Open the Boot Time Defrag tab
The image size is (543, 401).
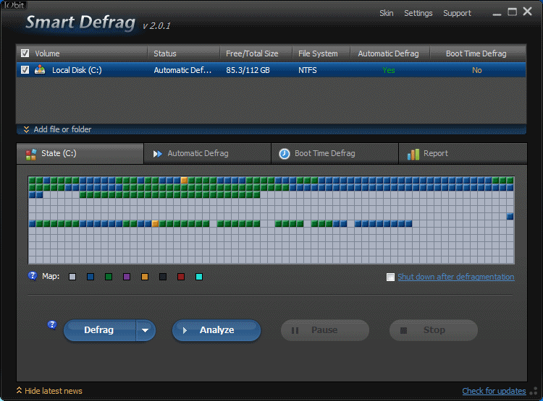pos(334,153)
